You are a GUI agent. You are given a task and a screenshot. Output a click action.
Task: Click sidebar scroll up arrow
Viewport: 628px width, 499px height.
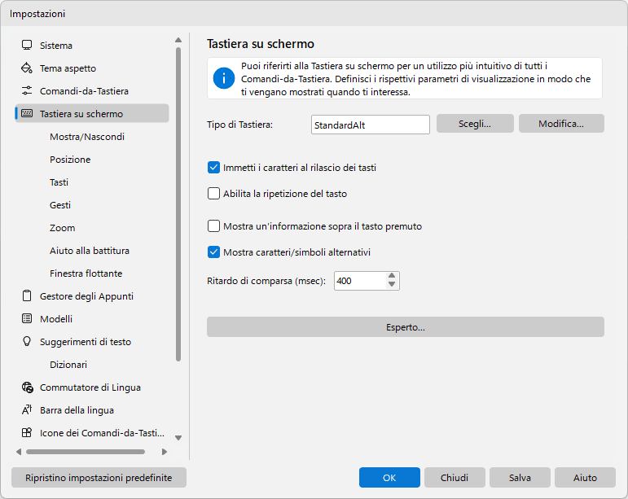178,40
